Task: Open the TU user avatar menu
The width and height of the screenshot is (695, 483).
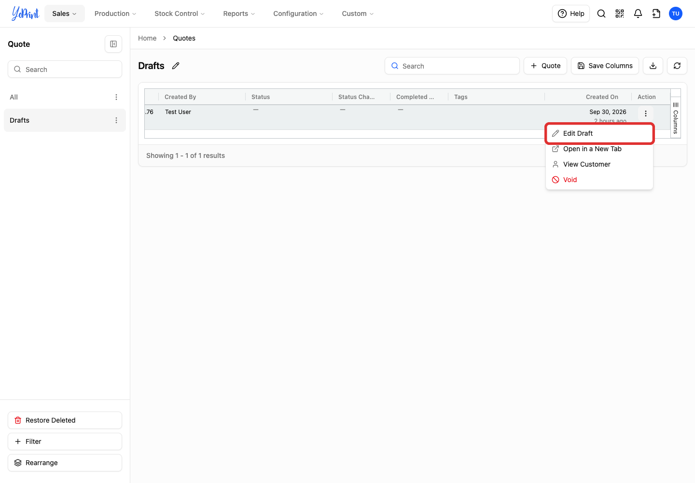Action: coord(676,14)
